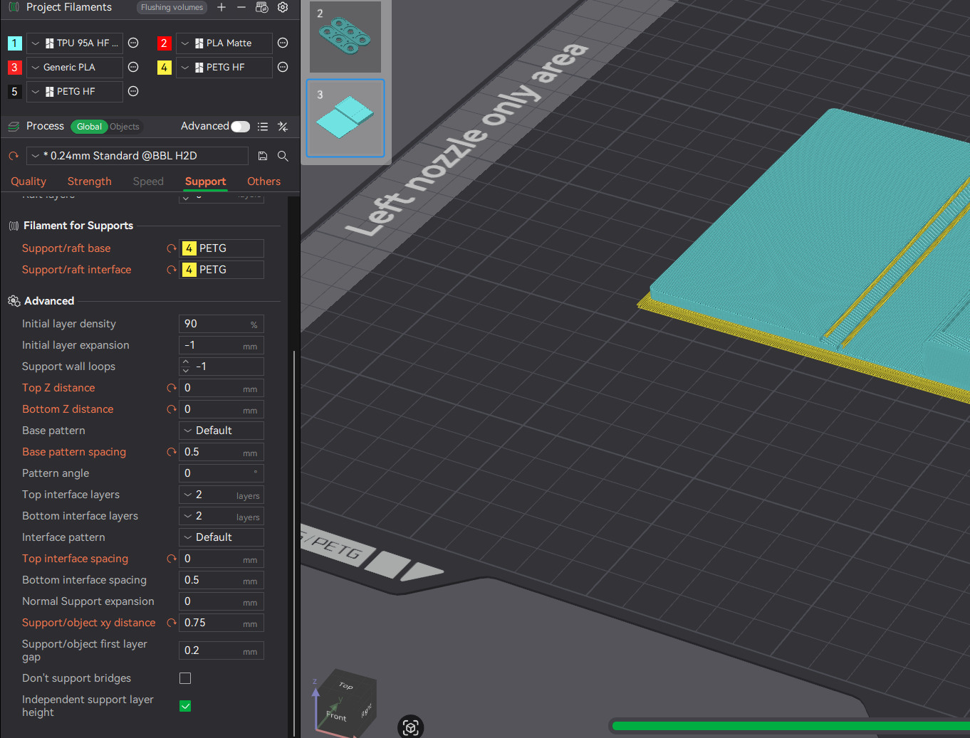This screenshot has height=738, width=970.
Task: Click filament 2 red color swatch
Action: pos(164,43)
